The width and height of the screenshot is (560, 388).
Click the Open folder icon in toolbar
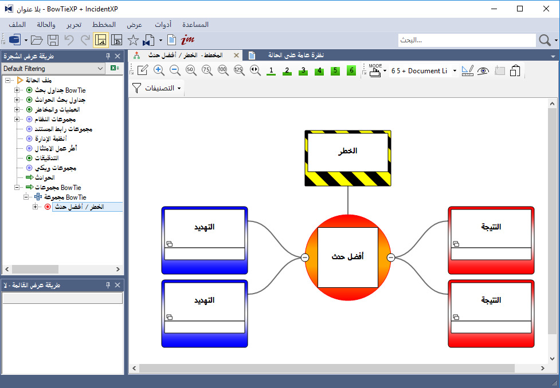pyautogui.click(x=37, y=40)
